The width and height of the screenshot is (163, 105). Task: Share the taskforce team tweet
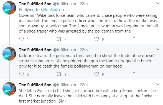(x=134, y=74)
